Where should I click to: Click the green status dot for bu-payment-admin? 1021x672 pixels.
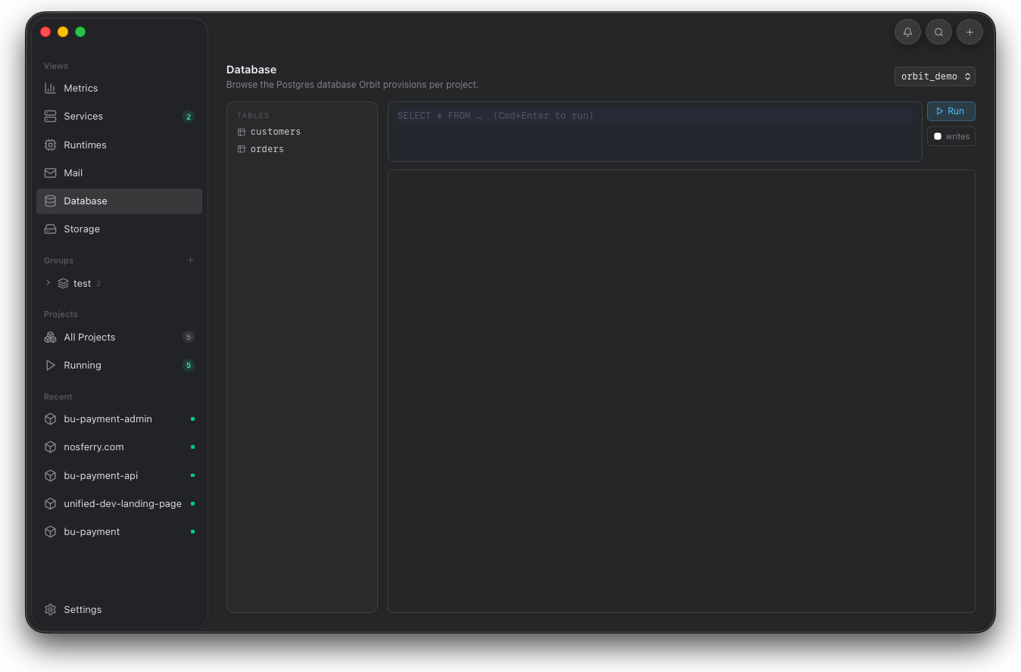[192, 418]
